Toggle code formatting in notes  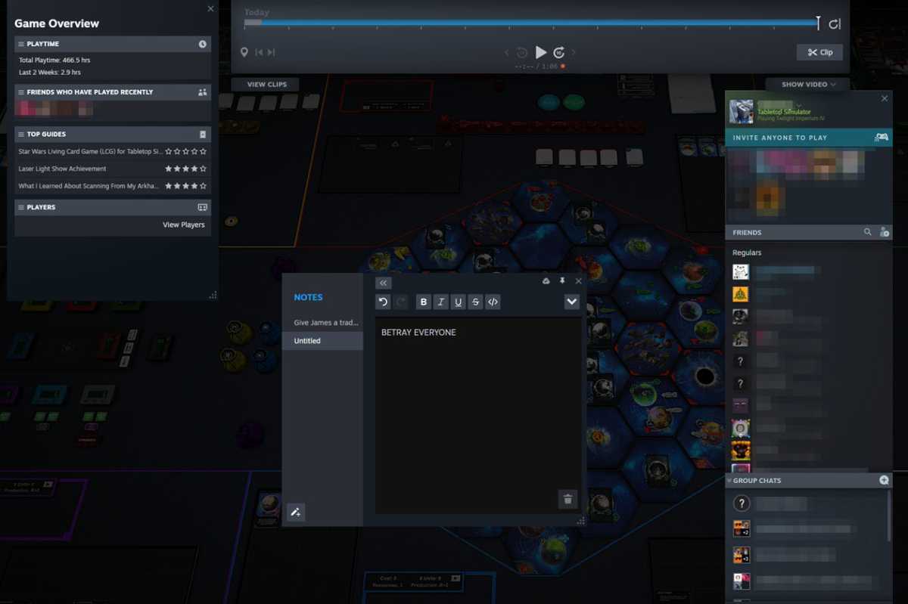tap(493, 302)
